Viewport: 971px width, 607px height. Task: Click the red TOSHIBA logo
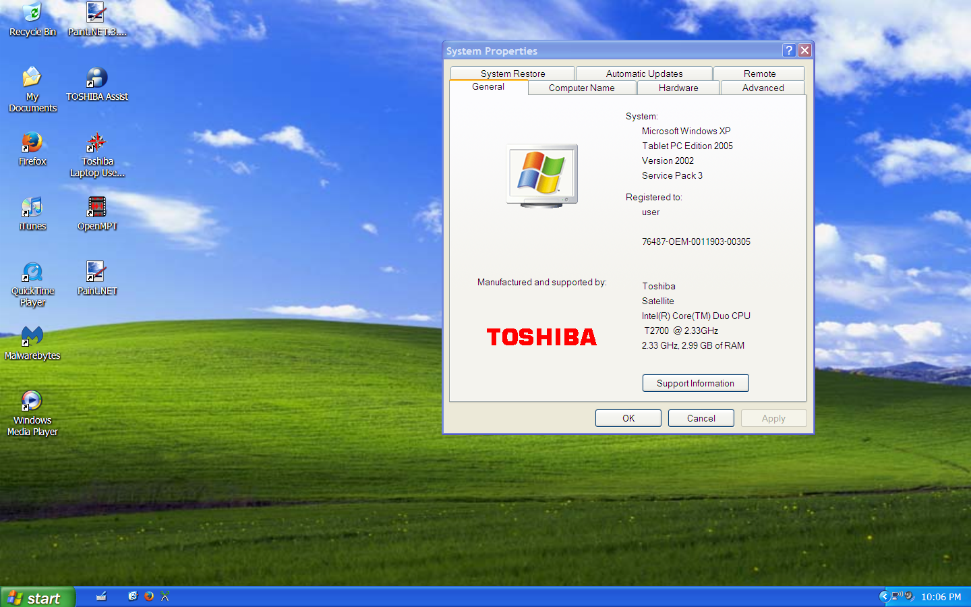541,337
